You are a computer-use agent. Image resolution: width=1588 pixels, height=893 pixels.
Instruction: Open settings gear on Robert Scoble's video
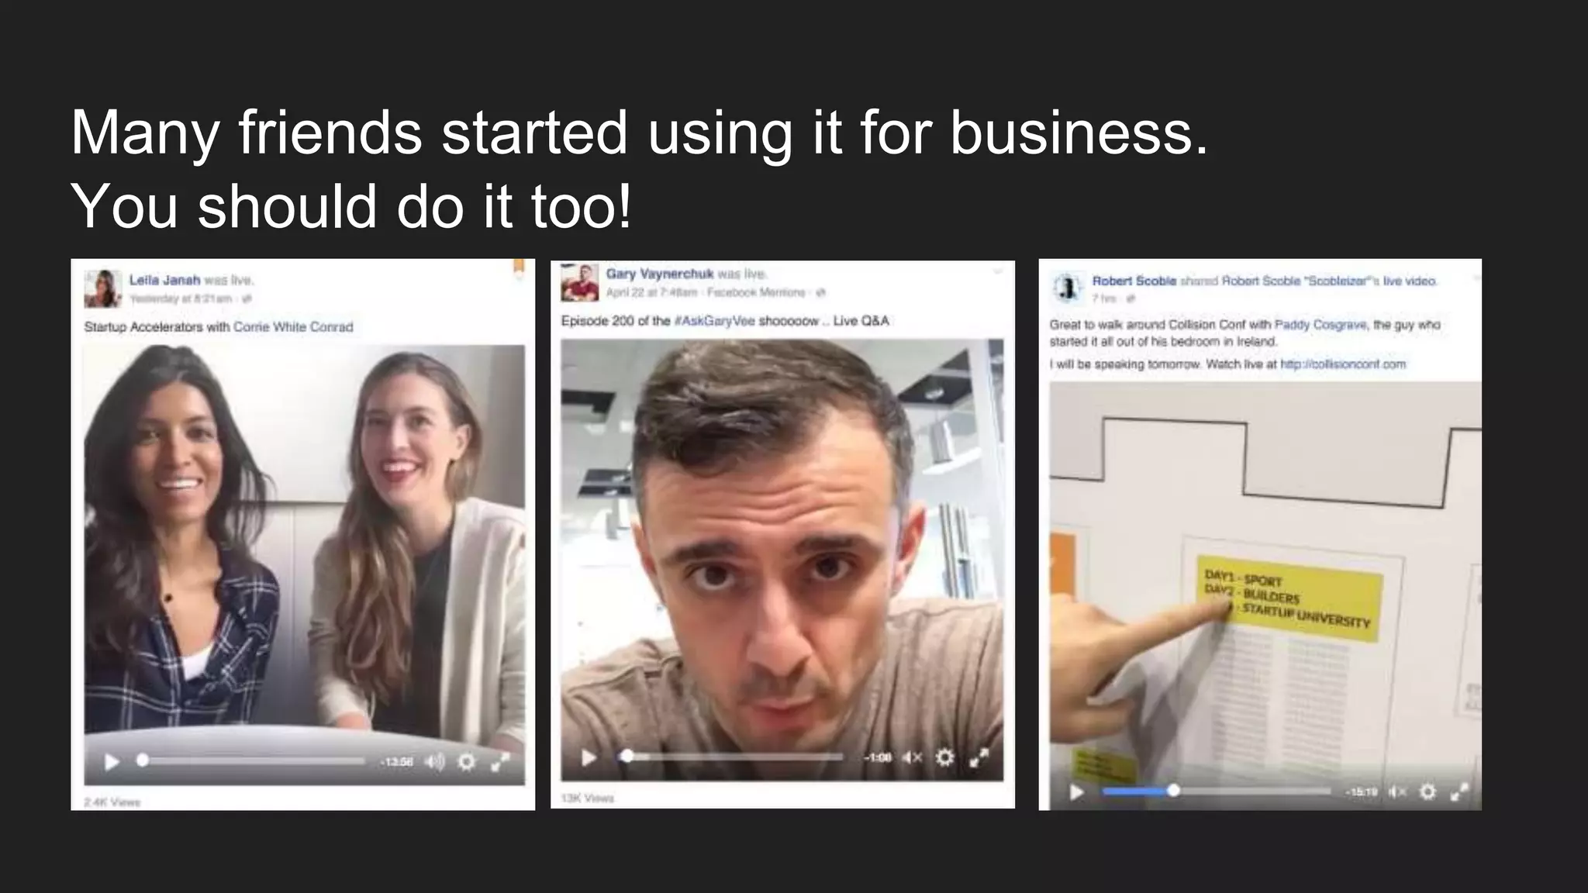pyautogui.click(x=1427, y=791)
